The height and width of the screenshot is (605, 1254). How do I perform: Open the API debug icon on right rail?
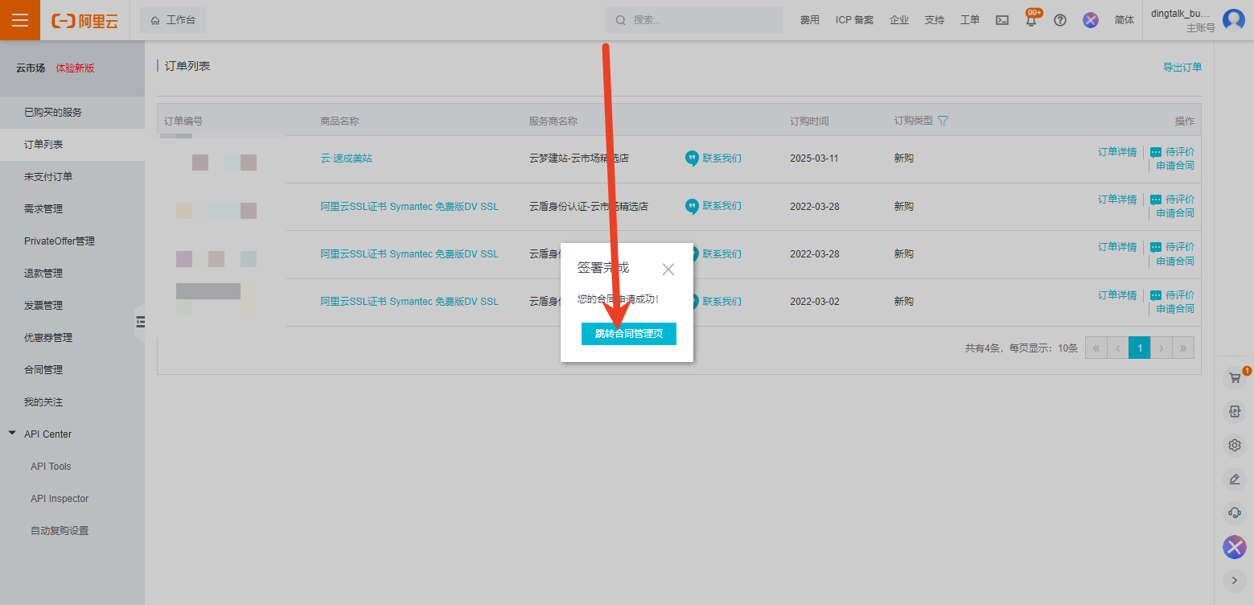tap(1235, 412)
